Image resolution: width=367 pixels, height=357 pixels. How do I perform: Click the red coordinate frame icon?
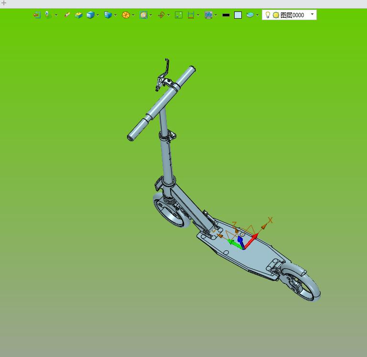click(x=161, y=15)
